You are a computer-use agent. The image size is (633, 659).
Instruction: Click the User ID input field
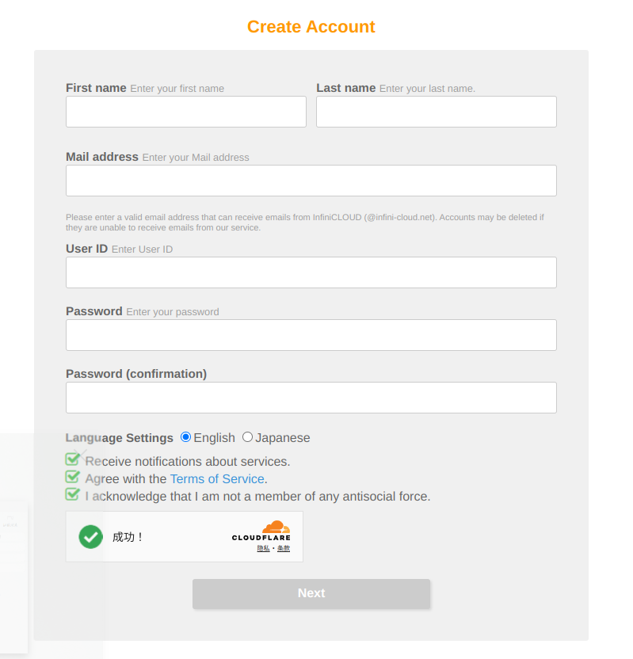(x=311, y=272)
